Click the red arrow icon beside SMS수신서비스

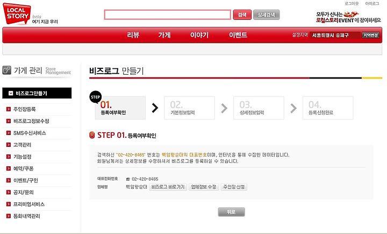click(9, 133)
